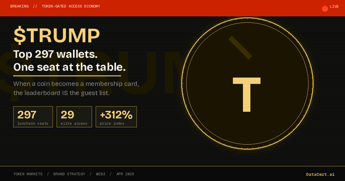Click BRAND STRATEGY in the footer
The image size is (345, 181).
point(69,174)
